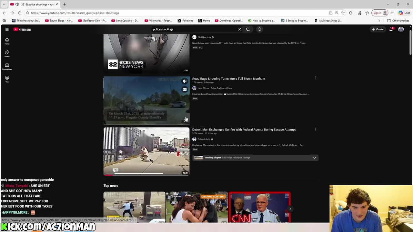Click the browser Sign in button
The height and width of the screenshot is (232, 413).
click(x=380, y=13)
